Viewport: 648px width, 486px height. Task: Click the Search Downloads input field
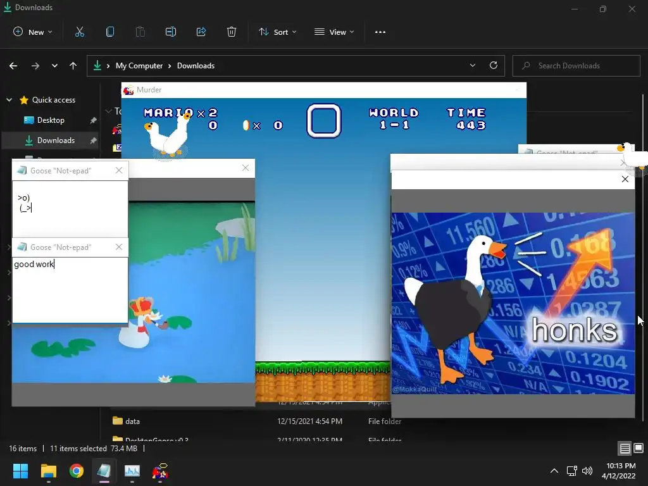click(x=576, y=66)
